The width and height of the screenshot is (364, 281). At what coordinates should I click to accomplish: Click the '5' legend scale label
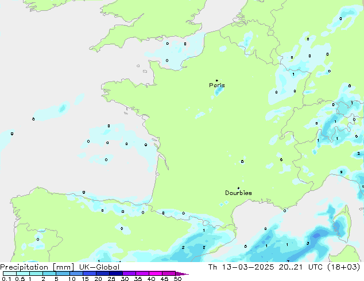pyautogui.click(x=56, y=279)
